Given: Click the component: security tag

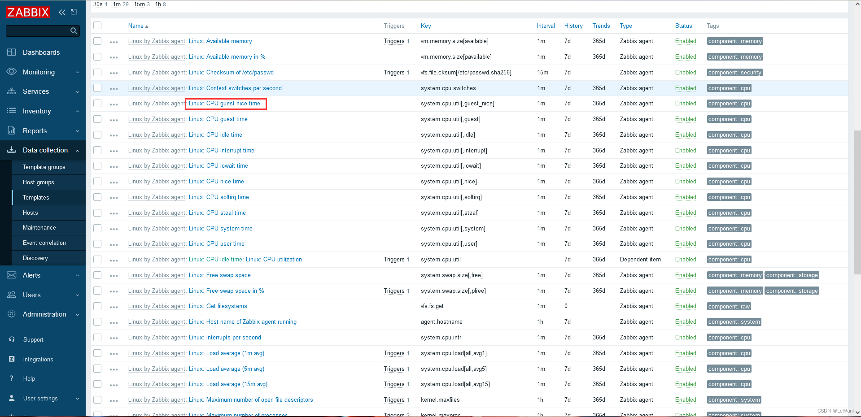Looking at the screenshot, I should (x=734, y=72).
